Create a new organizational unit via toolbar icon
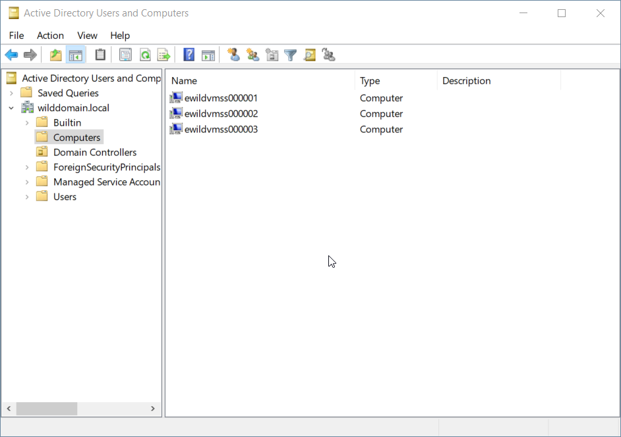Viewport: 621px width, 437px height. pos(272,55)
